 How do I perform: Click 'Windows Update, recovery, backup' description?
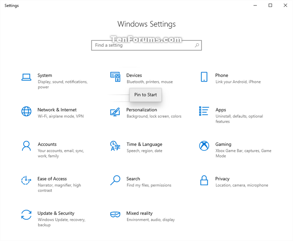[62, 222]
